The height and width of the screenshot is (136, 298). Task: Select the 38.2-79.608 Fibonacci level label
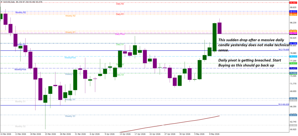tap(284, 50)
